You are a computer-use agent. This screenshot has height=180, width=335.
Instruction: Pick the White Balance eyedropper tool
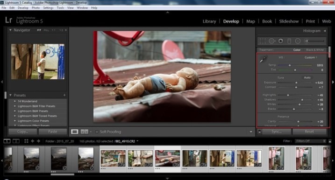point(263,59)
